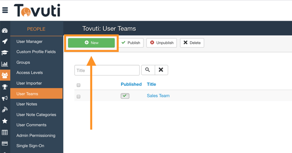
Task: Click the PEOPLE section header
Action: click(x=36, y=29)
